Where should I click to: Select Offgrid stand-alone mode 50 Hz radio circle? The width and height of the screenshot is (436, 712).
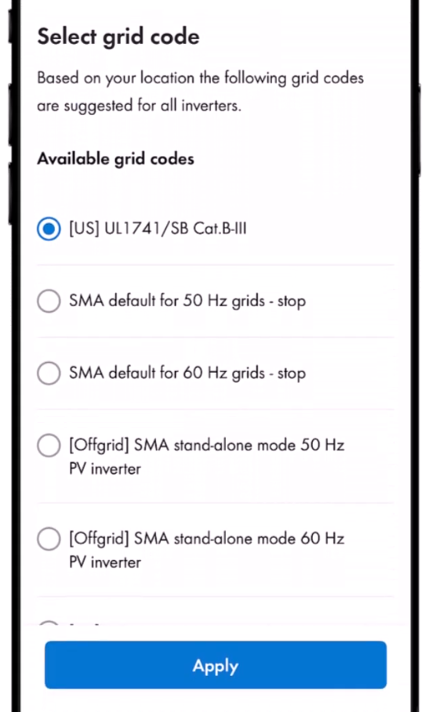point(49,446)
